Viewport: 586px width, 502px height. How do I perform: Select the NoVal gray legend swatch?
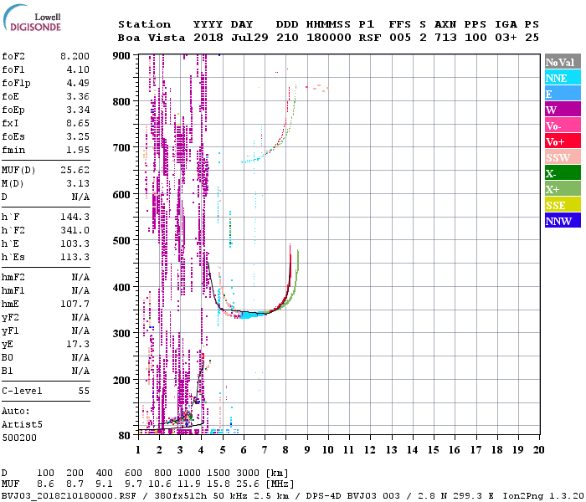pos(563,62)
